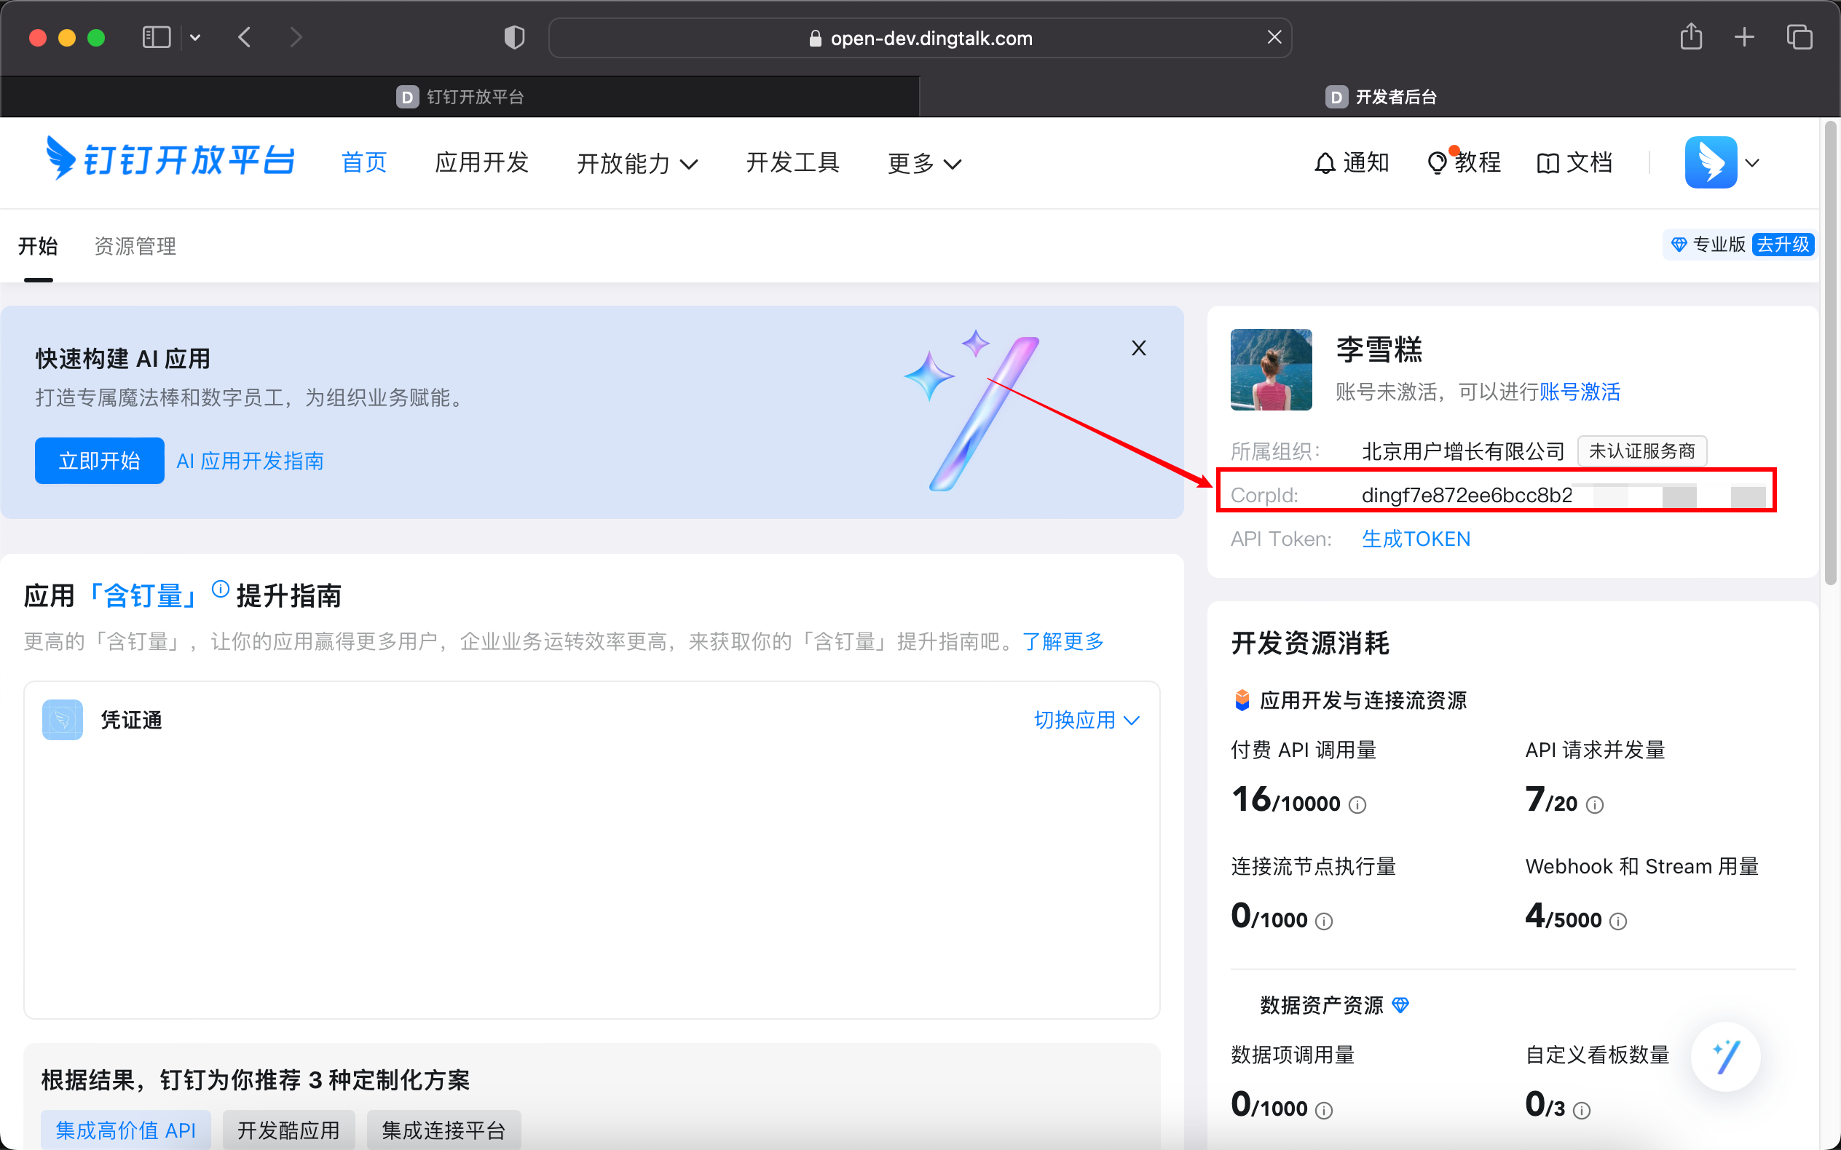The width and height of the screenshot is (1841, 1150).
Task: Open 教程 tutorials lightbulb
Action: coord(1464,162)
